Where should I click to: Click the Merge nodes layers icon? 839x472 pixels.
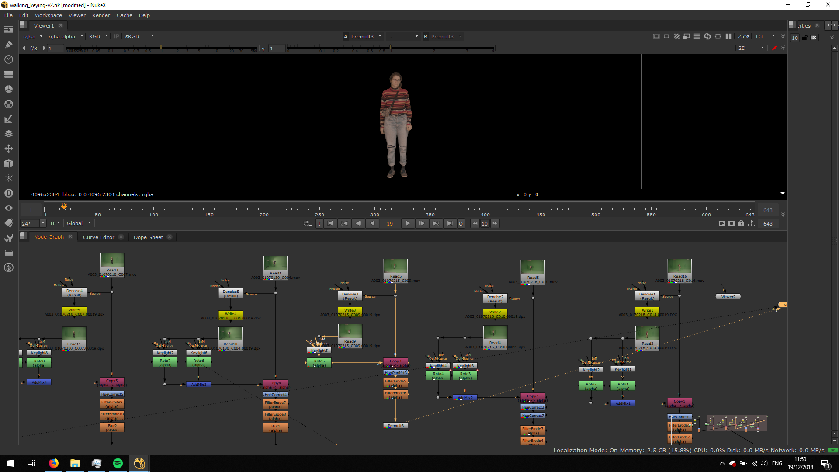click(x=8, y=134)
